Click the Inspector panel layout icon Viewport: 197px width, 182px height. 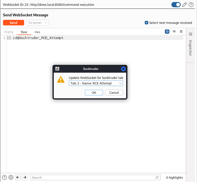coord(190,34)
